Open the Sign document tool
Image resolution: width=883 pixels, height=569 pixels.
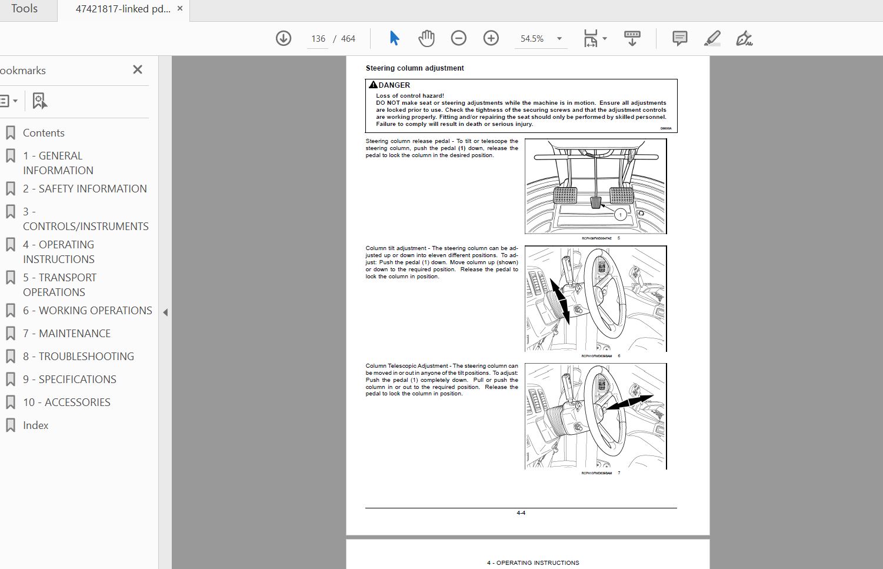point(744,39)
